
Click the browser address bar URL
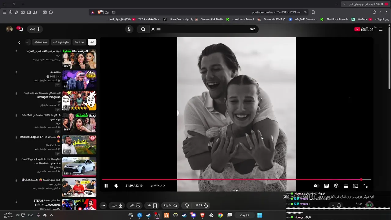coord(276,12)
